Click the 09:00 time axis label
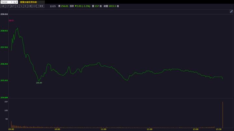This screenshot has height=131, width=234. [11, 129]
